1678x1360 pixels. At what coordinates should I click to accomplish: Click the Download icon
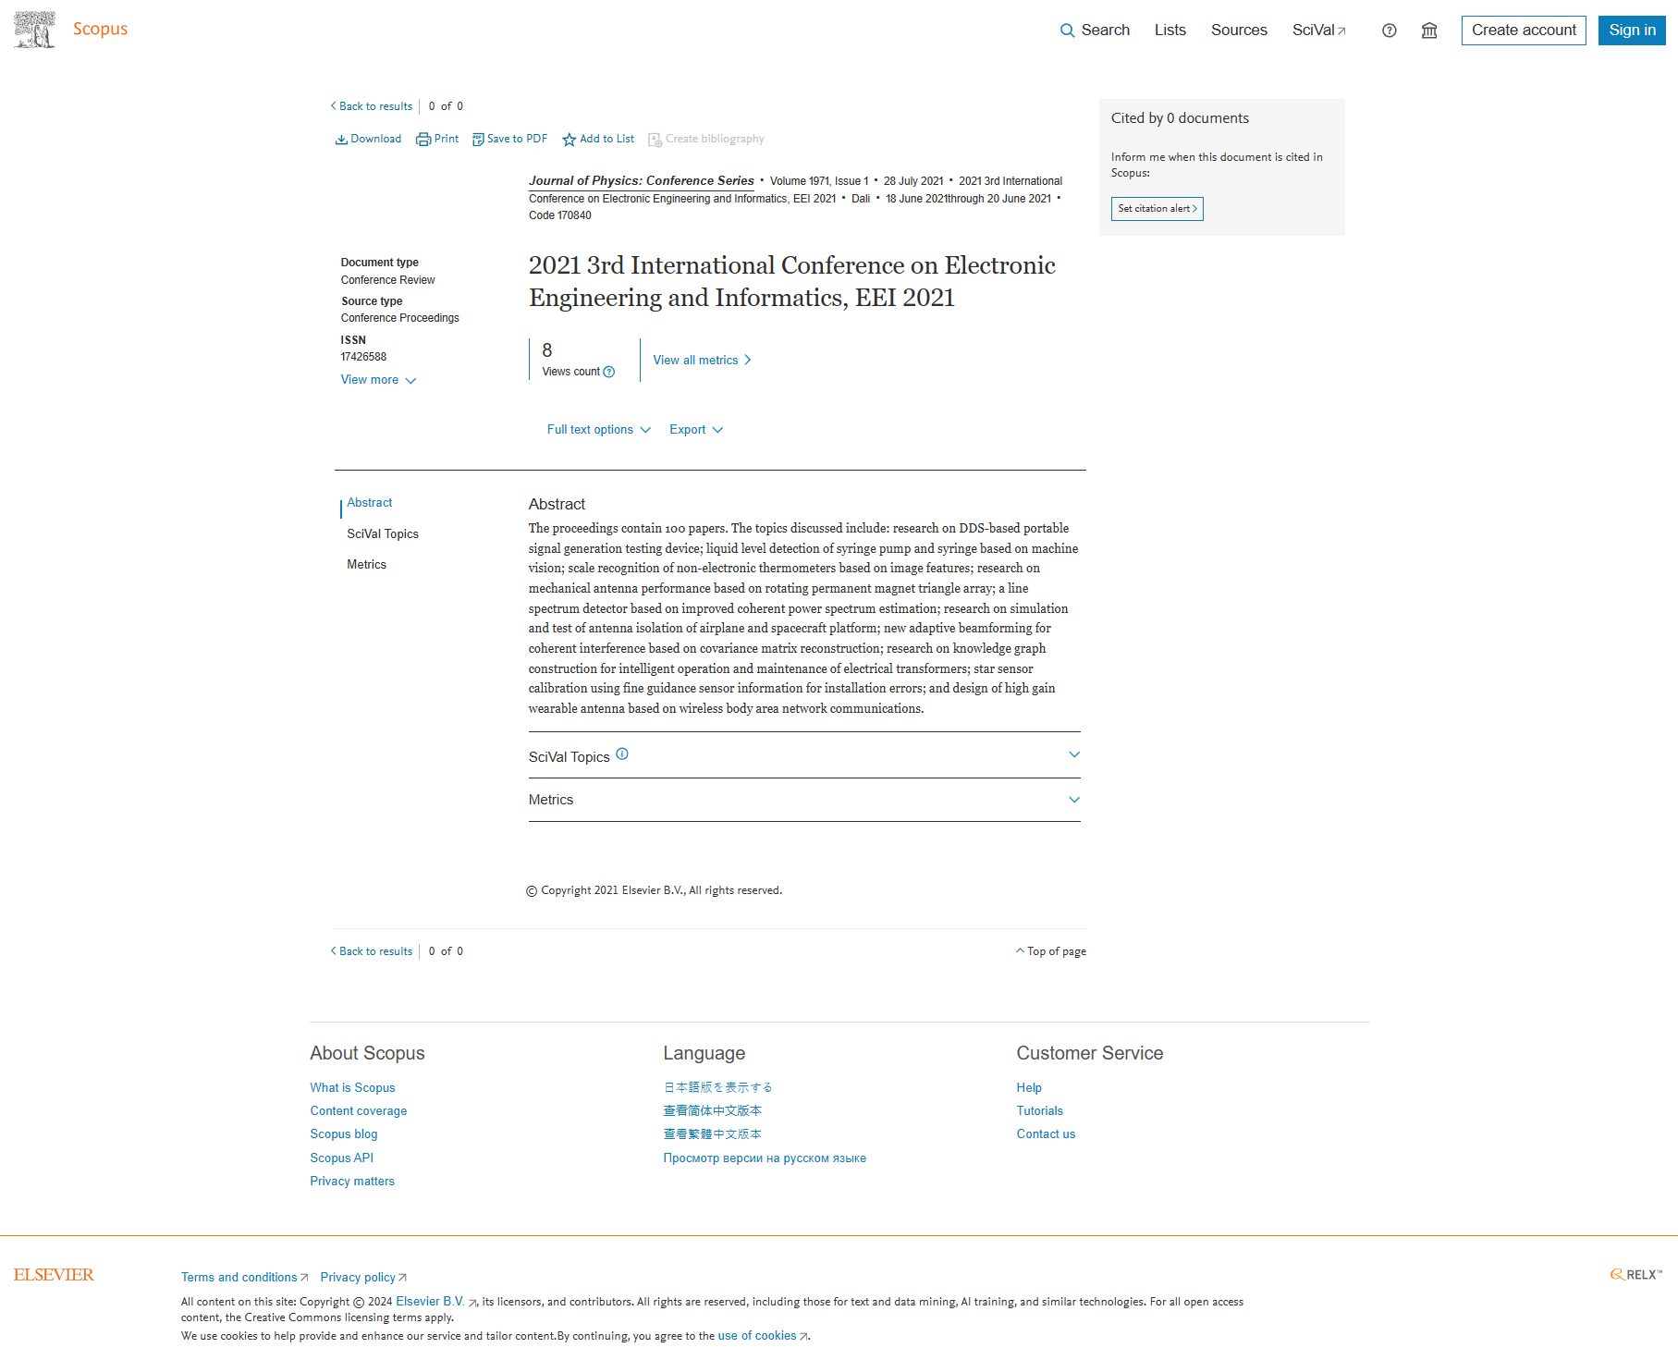point(341,140)
